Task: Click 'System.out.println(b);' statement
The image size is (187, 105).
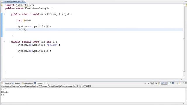Action: (34, 51)
